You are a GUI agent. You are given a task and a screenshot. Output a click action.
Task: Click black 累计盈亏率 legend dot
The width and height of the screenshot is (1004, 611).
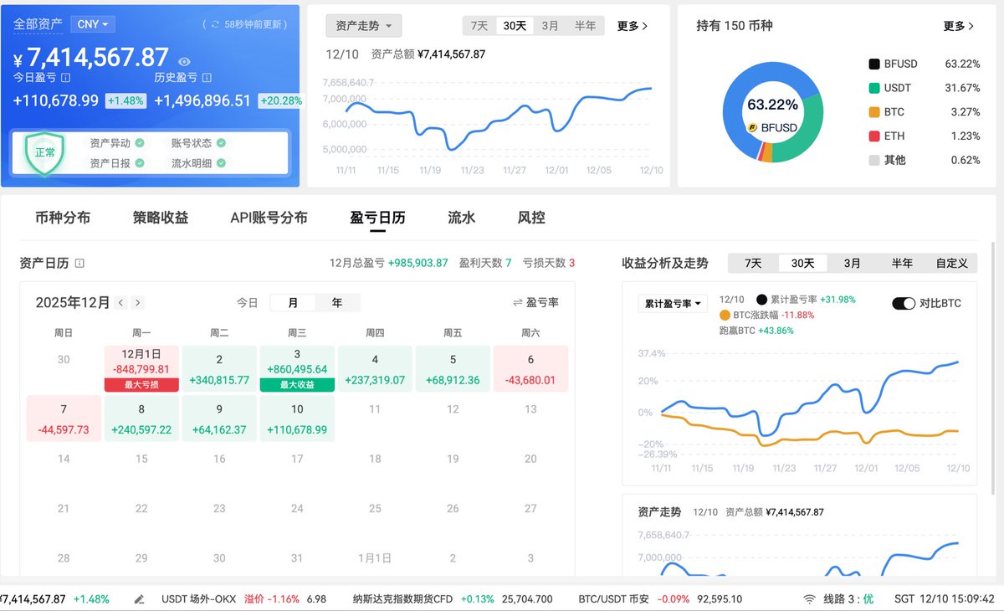pos(761,300)
